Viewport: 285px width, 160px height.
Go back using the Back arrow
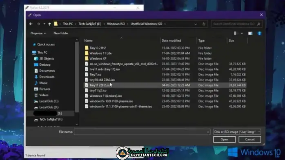[31, 24]
